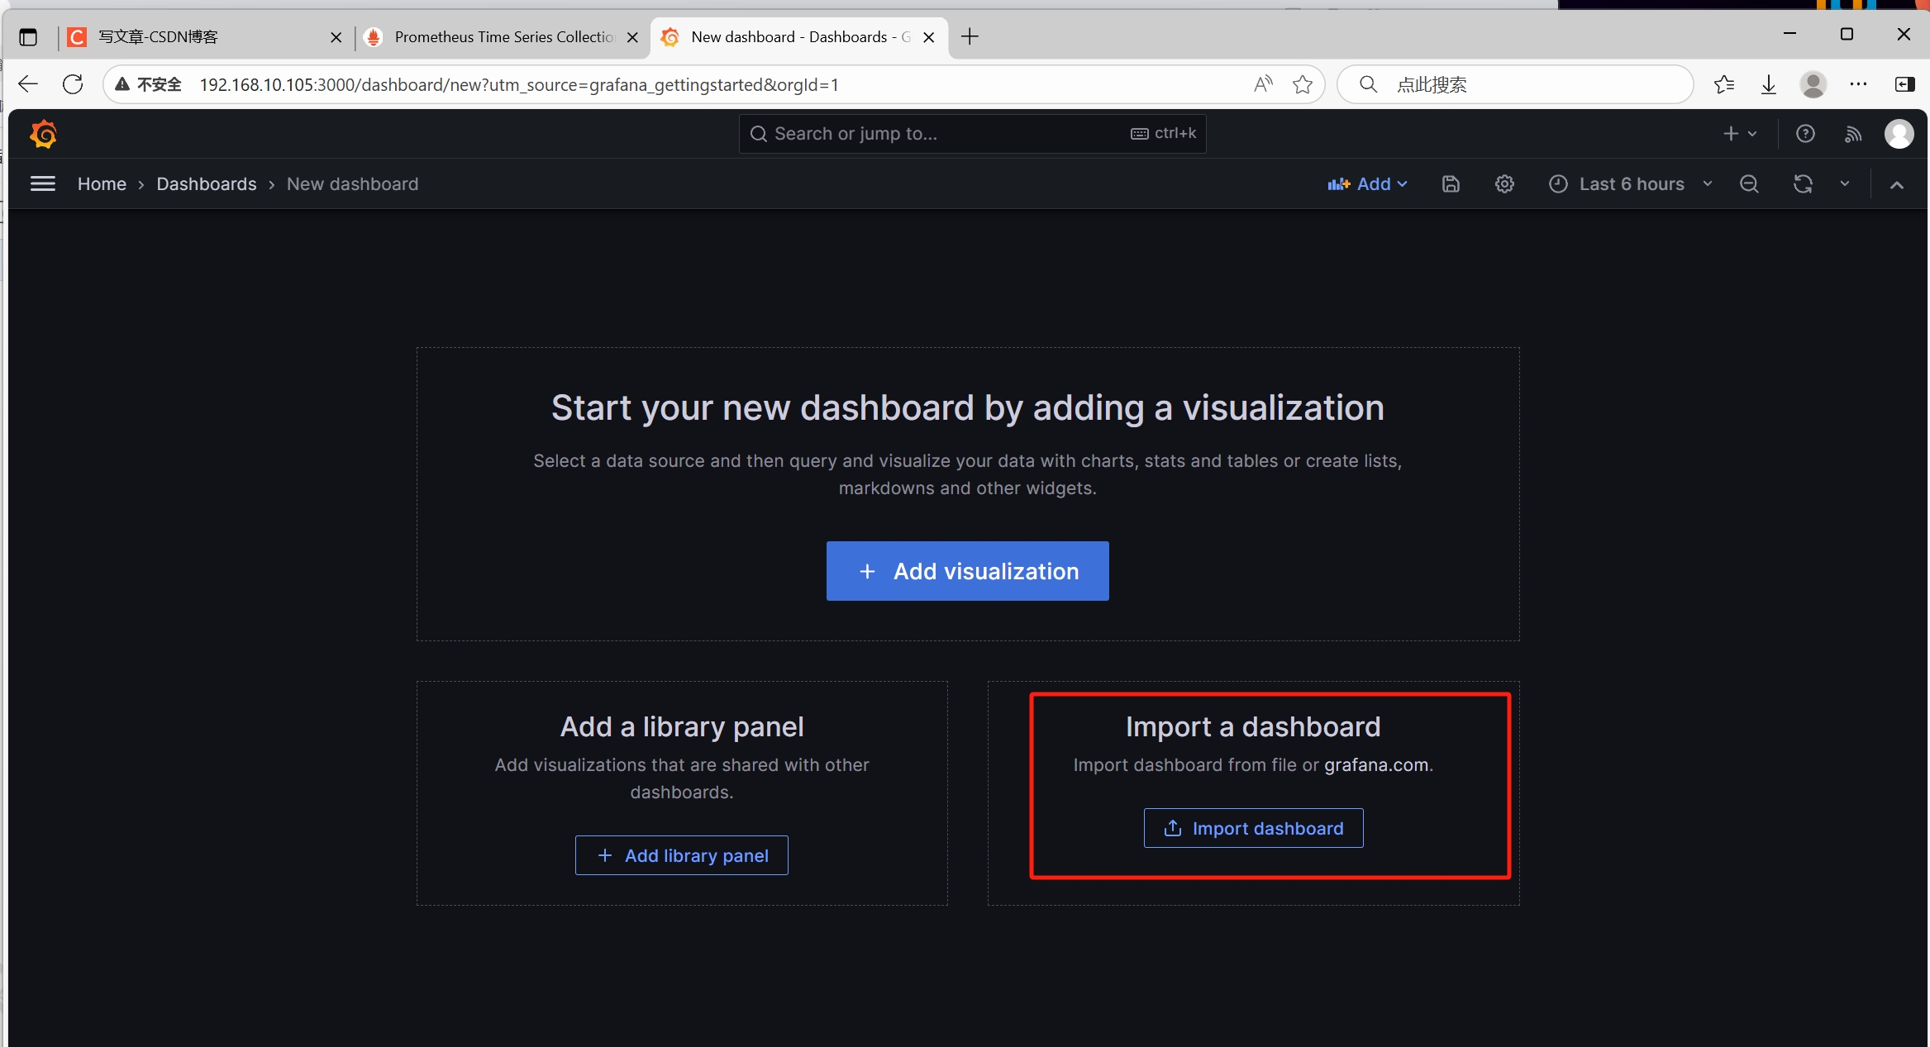Click the Add visualization button
This screenshot has width=1930, height=1047.
click(967, 571)
